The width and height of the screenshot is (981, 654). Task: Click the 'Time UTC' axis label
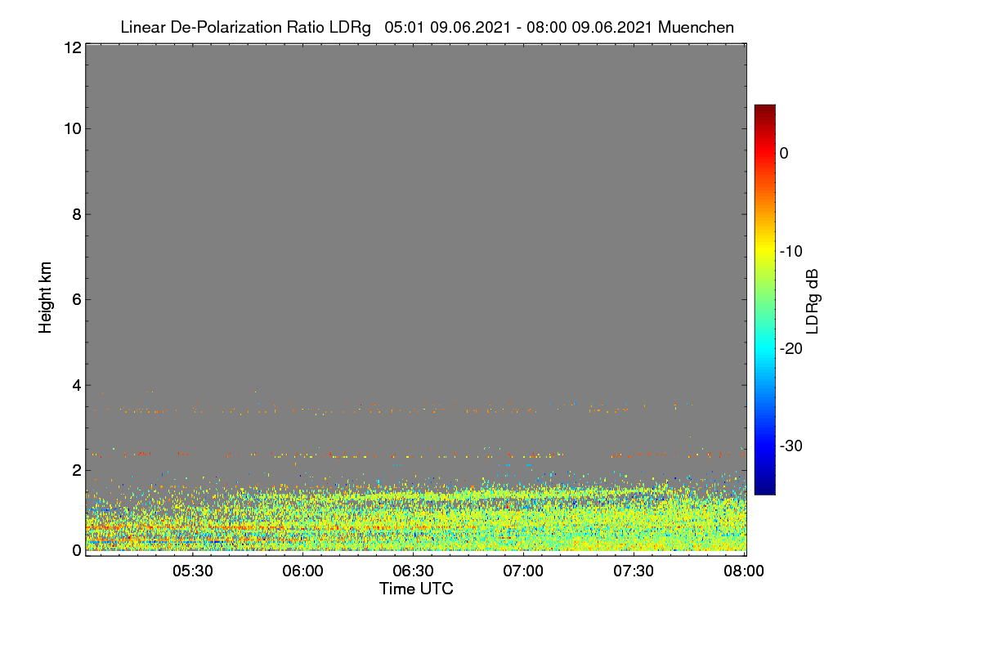(416, 589)
